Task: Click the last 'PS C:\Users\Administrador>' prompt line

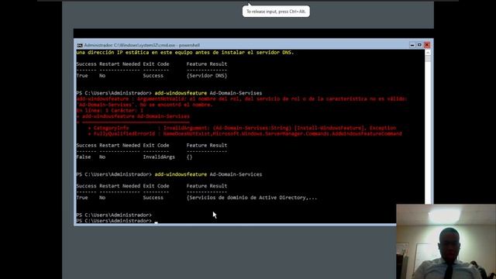Action: [114, 220]
